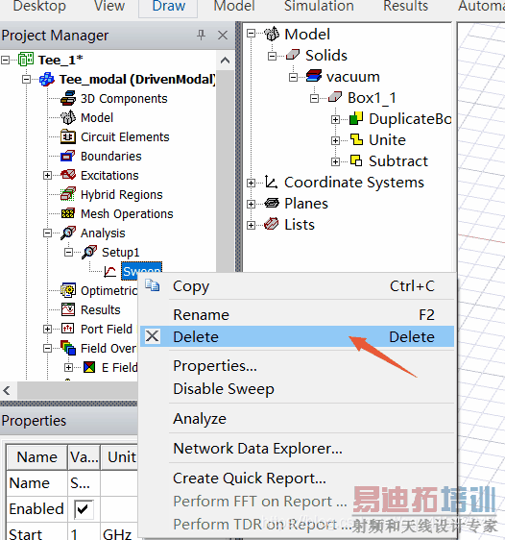The height and width of the screenshot is (540, 505).
Task: Click the 3D Components icon
Action: pos(68,99)
